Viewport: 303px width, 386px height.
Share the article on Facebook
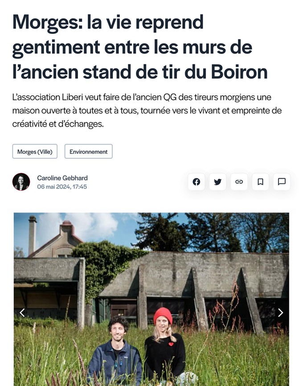click(x=196, y=182)
